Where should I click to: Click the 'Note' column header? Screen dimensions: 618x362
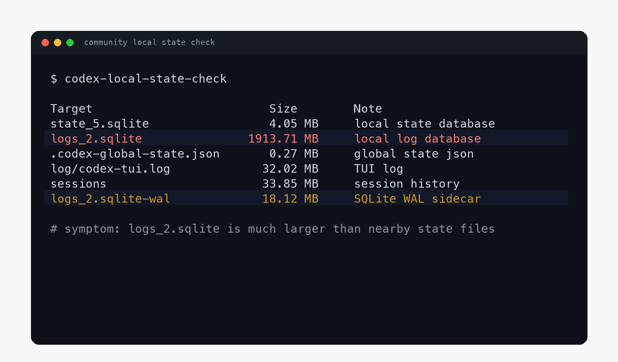point(368,109)
